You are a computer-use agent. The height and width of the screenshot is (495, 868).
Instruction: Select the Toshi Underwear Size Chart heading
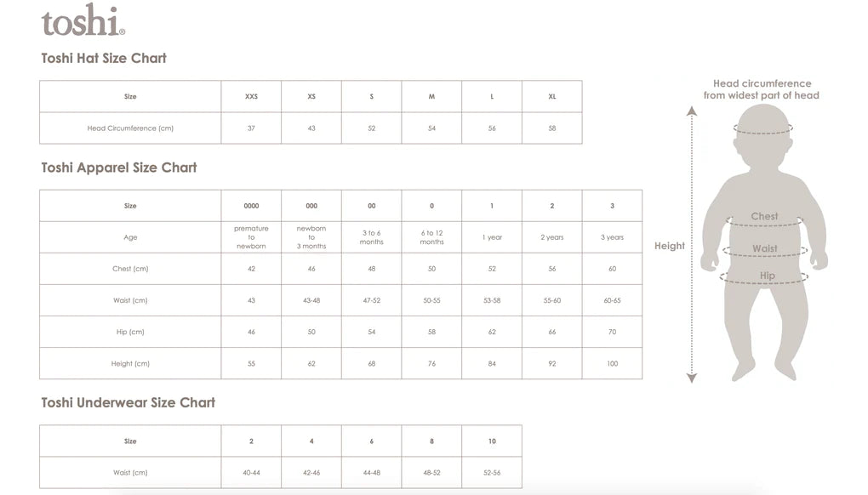point(128,402)
